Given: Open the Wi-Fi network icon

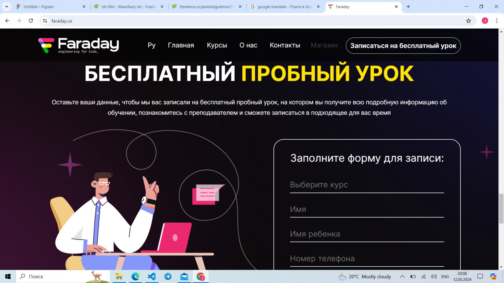Looking at the screenshot, I should (x=424, y=276).
